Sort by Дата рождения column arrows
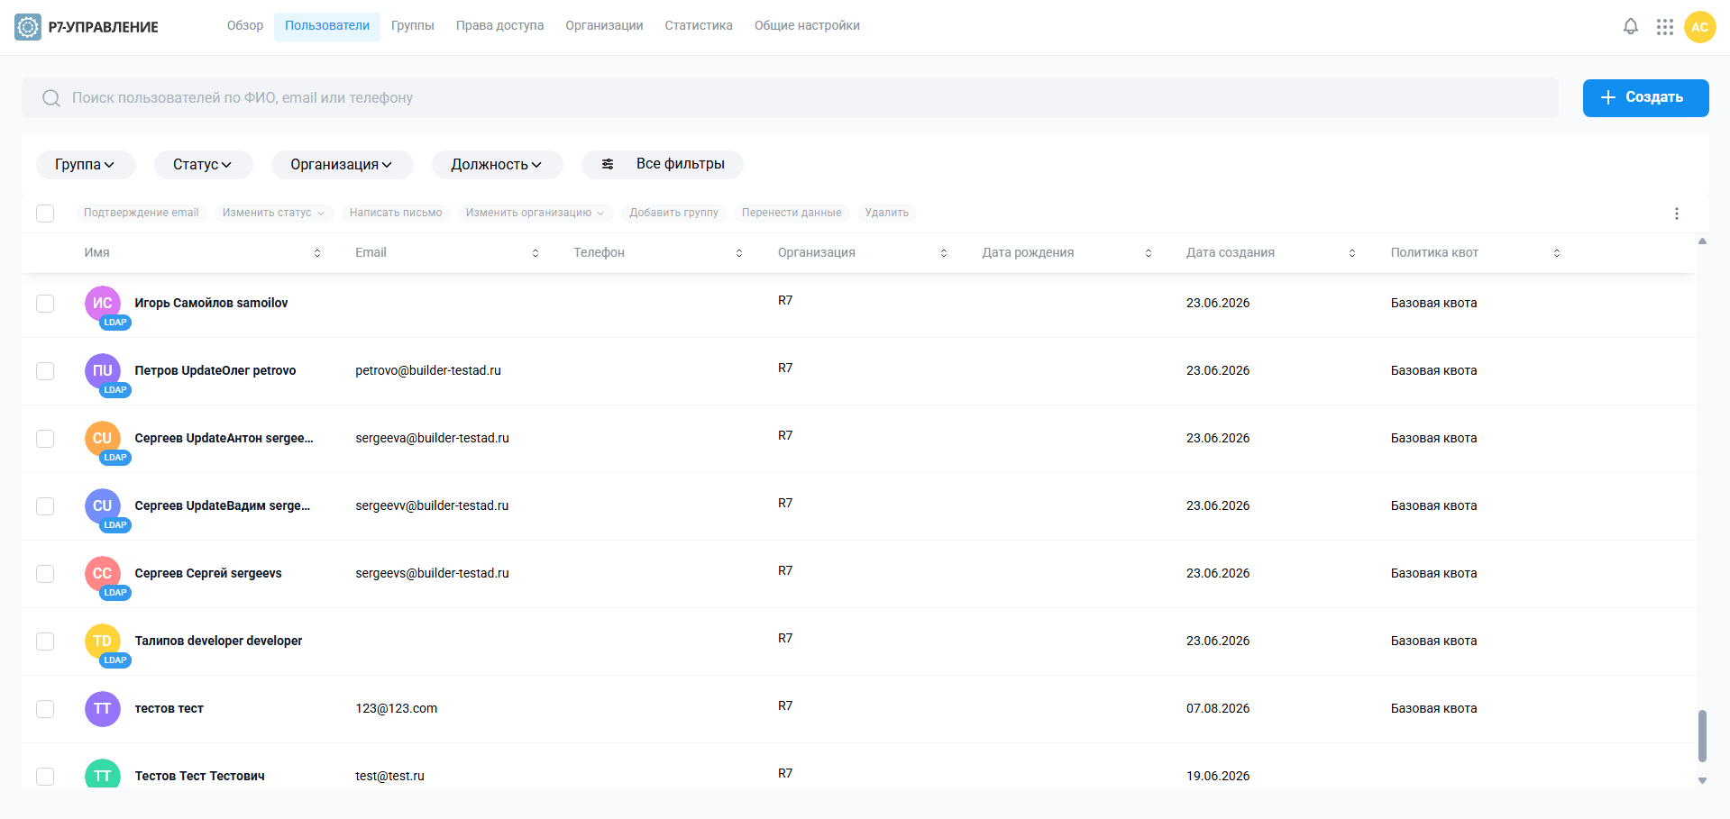Viewport: 1730px width, 819px height. click(1149, 253)
